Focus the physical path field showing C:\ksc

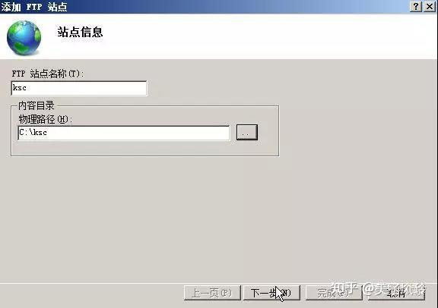123,133
